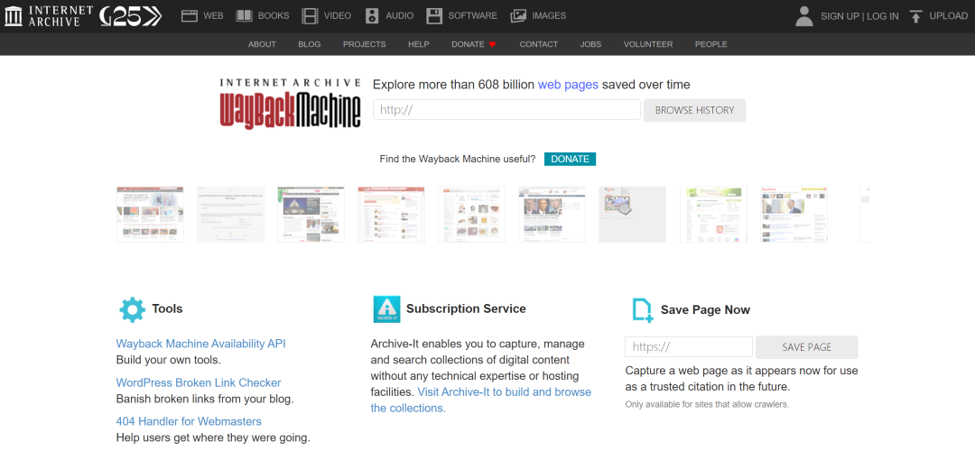Open SOFTWARE in top navigation
This screenshot has height=451, width=975.
(472, 16)
